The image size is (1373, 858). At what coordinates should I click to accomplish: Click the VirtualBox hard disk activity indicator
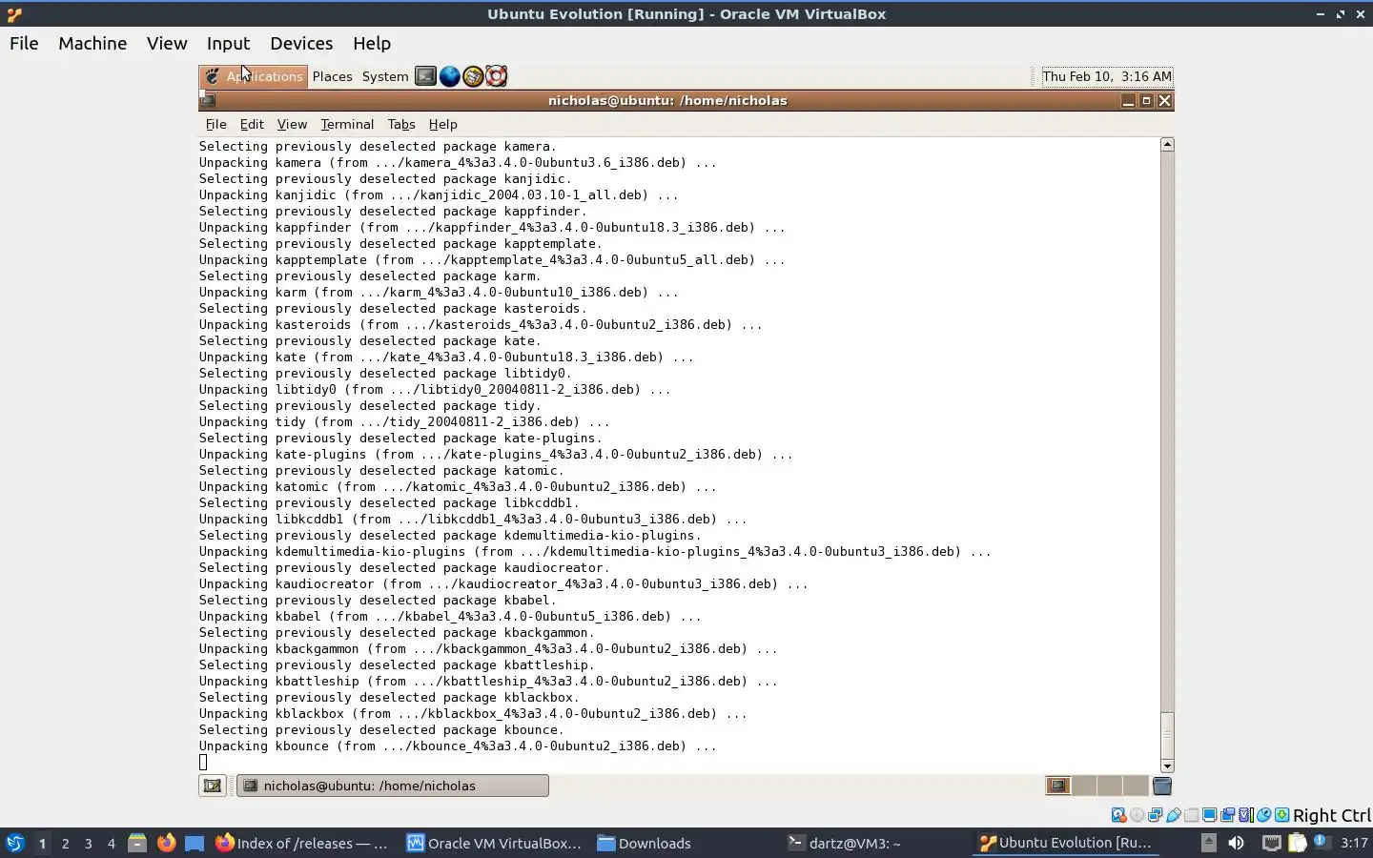point(1118,815)
